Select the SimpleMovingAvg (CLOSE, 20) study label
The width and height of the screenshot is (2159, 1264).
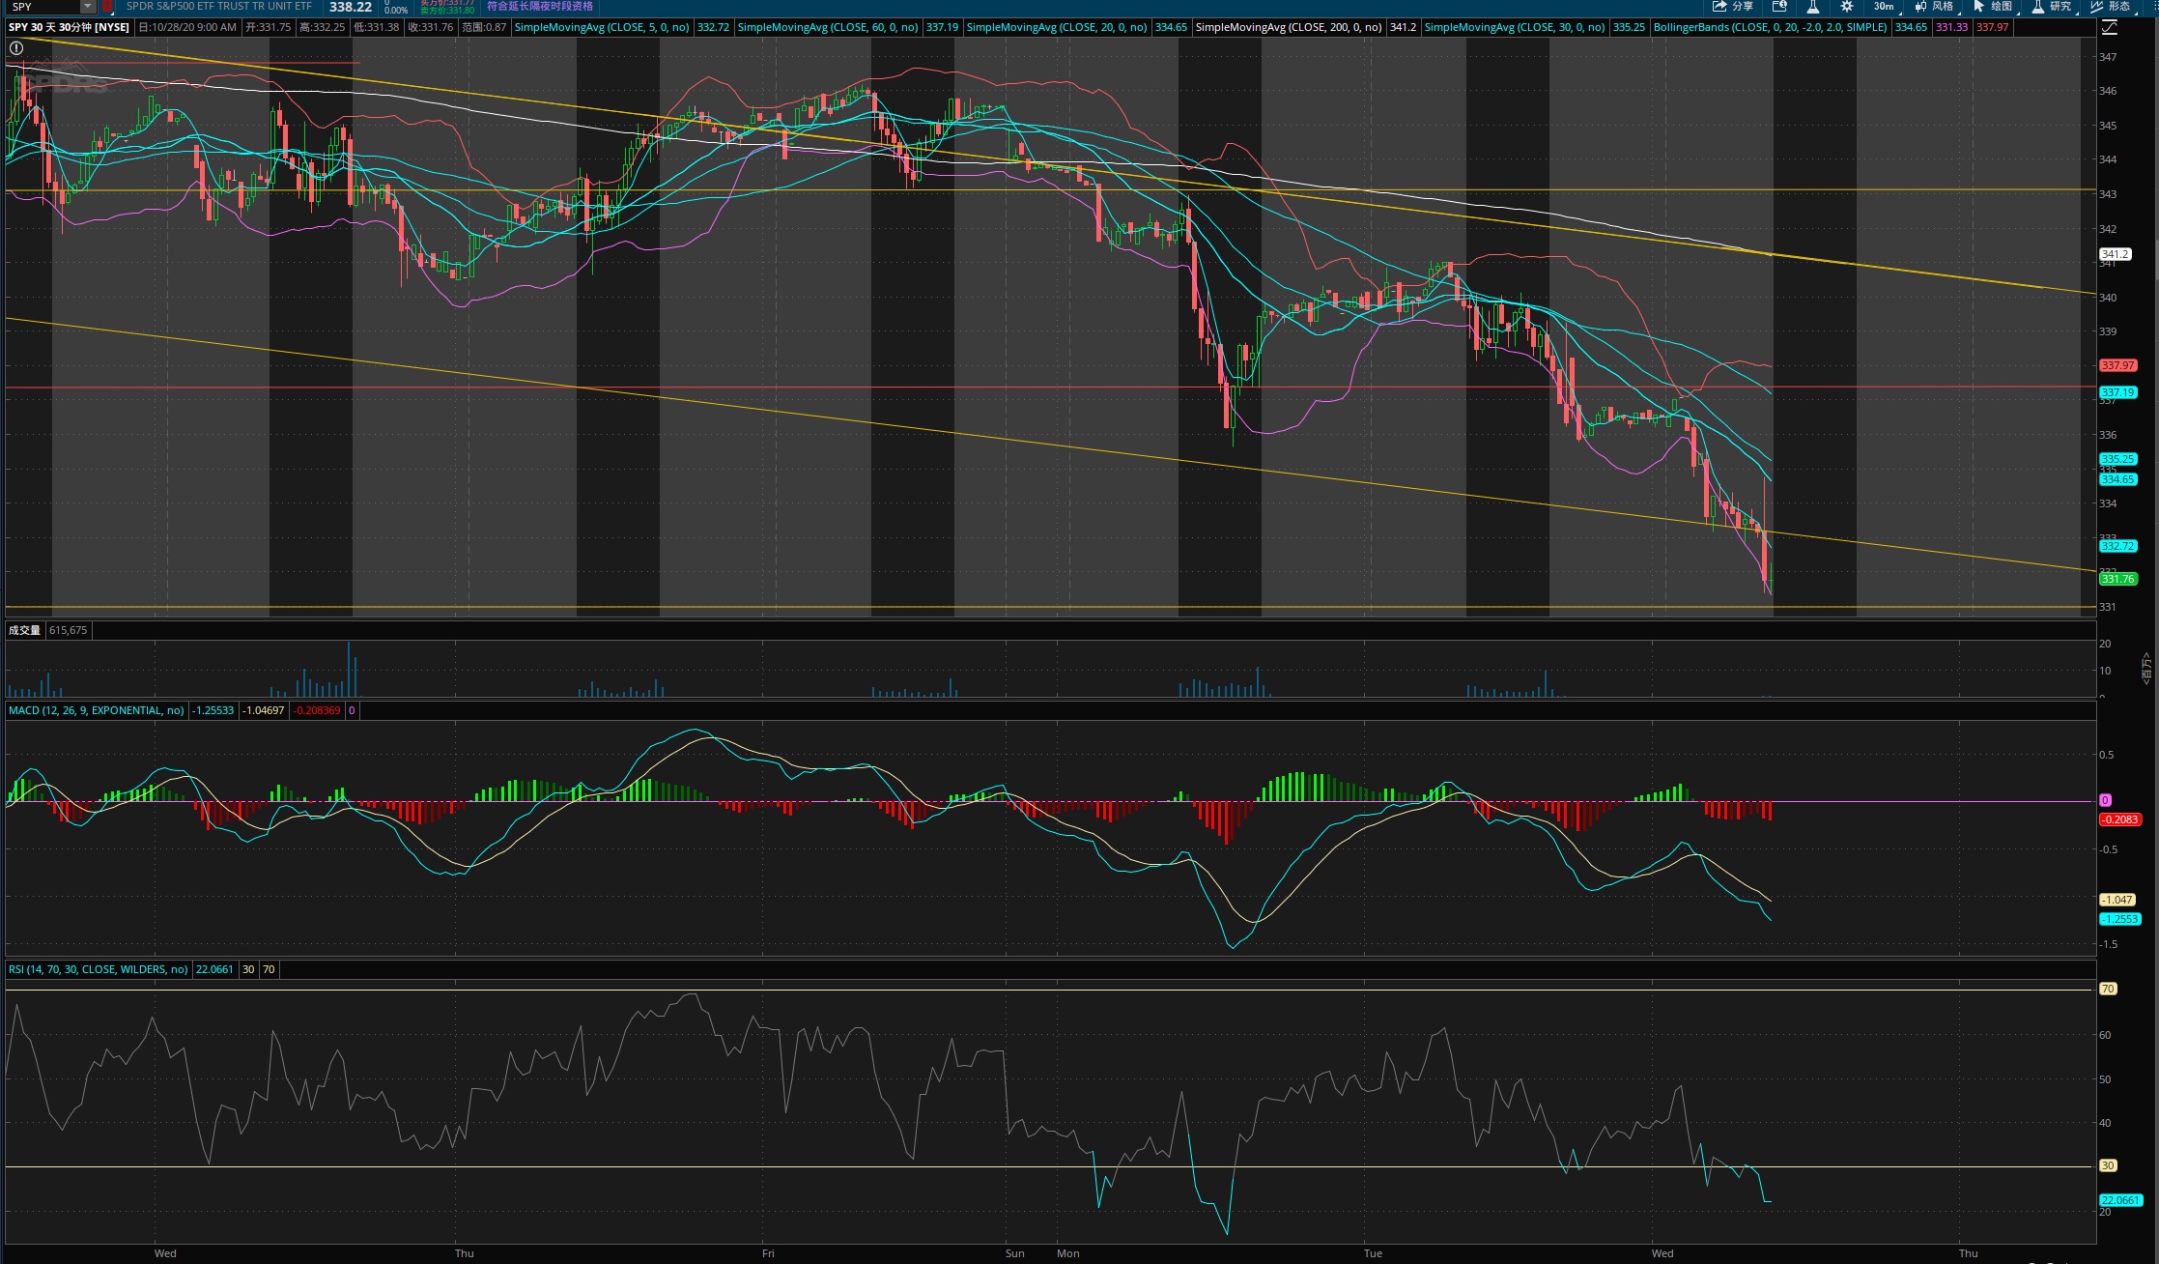click(x=1057, y=27)
